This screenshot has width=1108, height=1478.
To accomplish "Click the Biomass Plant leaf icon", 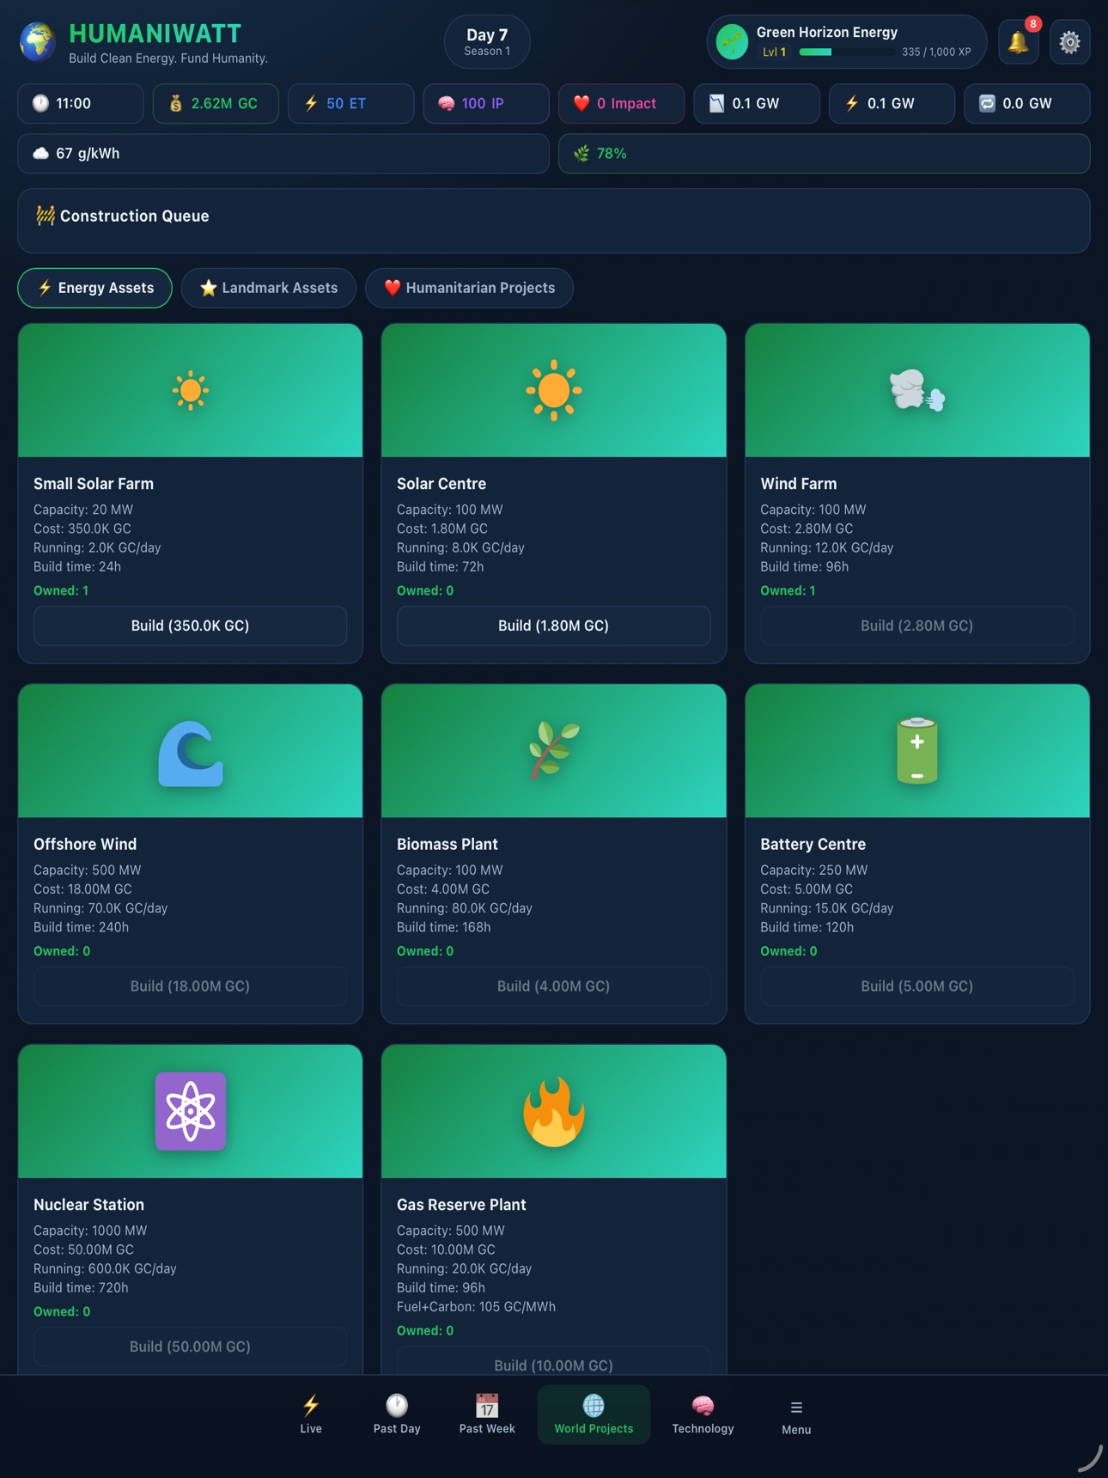I will pos(554,750).
